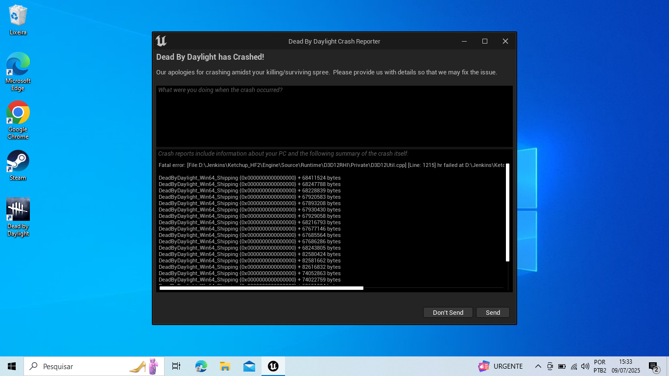Minimize the Crash Reporter window
This screenshot has height=376, width=669.
[464, 41]
